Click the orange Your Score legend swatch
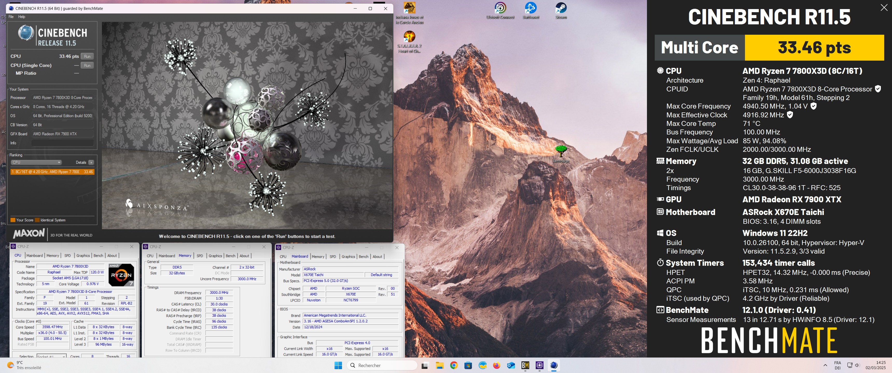Viewport: 892px width, 373px height. point(13,220)
